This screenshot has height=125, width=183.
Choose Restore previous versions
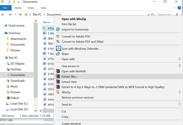click(x=78, y=97)
